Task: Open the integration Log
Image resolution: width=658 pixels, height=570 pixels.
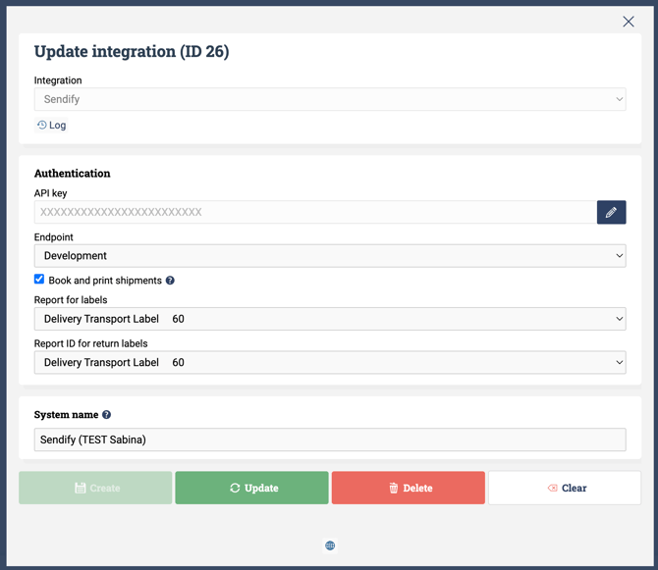Action: [x=51, y=125]
